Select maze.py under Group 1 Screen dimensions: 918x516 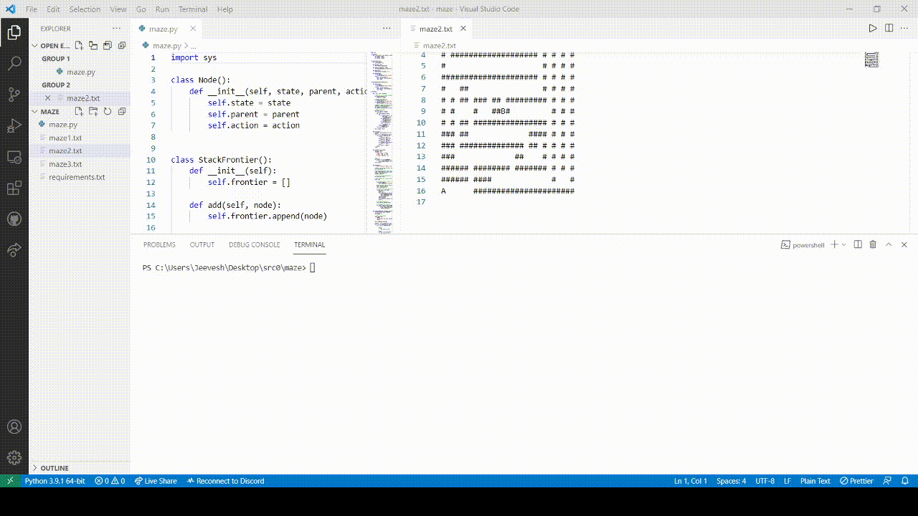(x=80, y=72)
